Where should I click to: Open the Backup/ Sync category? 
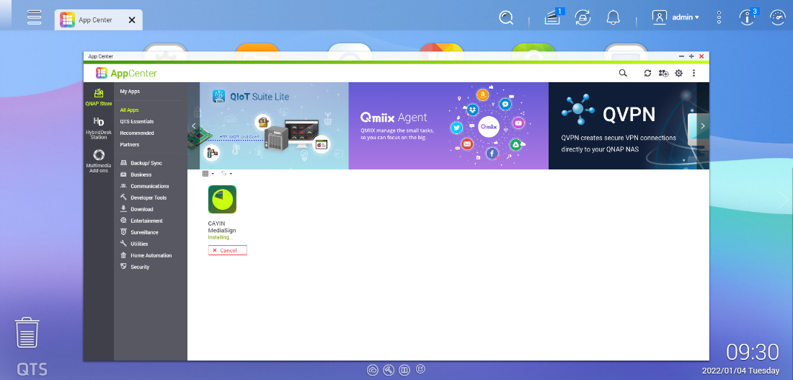point(141,163)
